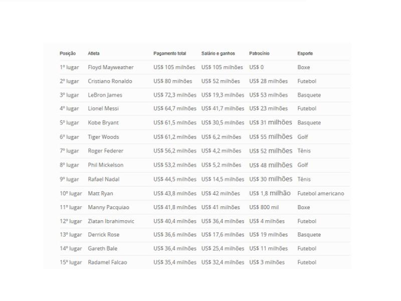This screenshot has width=401, height=301.
Task: Click Radamel Falcao in the athlete column
Action: (107, 262)
